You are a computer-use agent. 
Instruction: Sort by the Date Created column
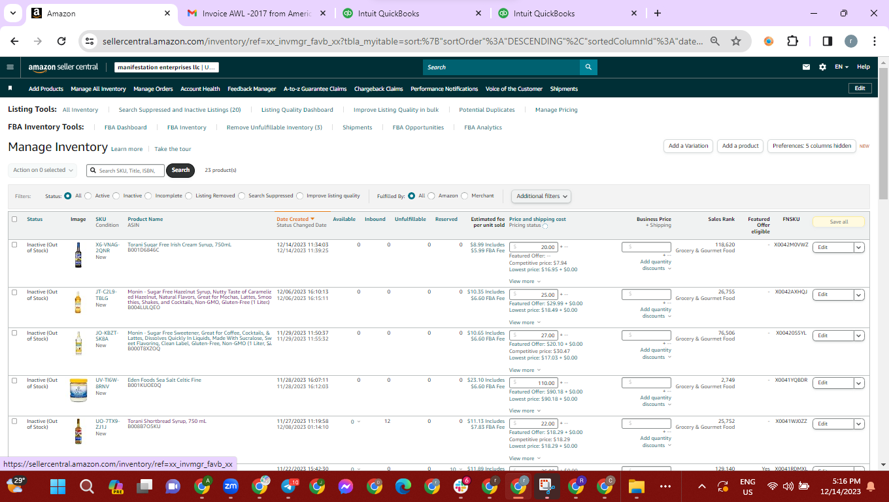coord(295,219)
